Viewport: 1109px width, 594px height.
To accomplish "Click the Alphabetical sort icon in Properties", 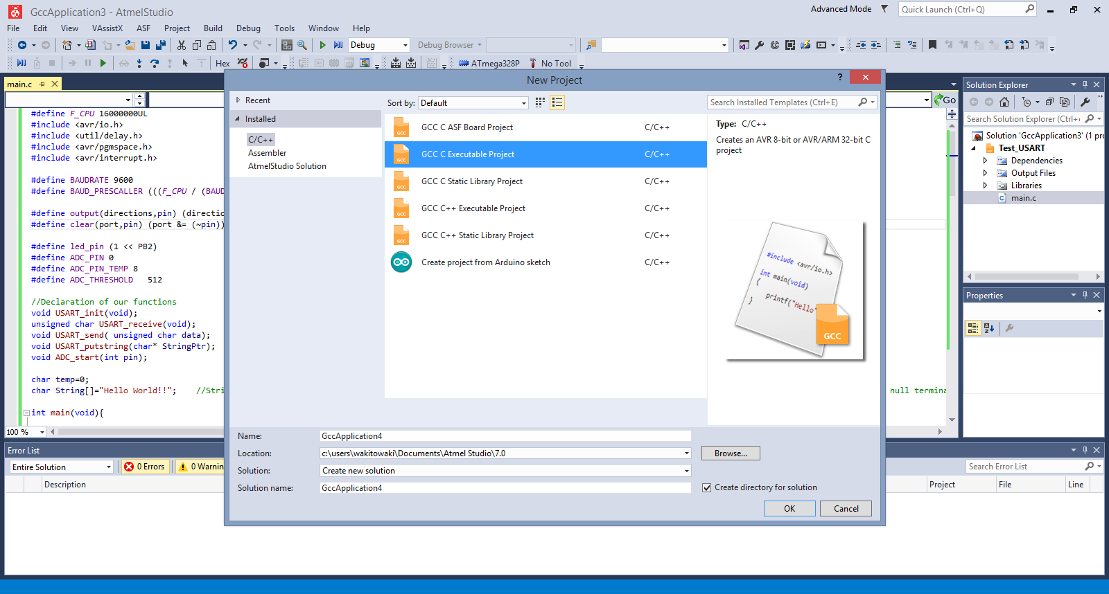I will [989, 328].
